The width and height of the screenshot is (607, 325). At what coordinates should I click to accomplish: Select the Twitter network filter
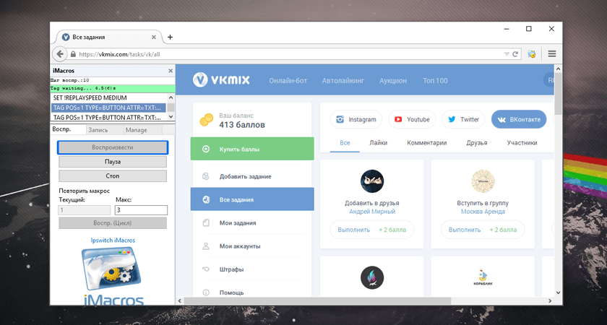coord(463,119)
